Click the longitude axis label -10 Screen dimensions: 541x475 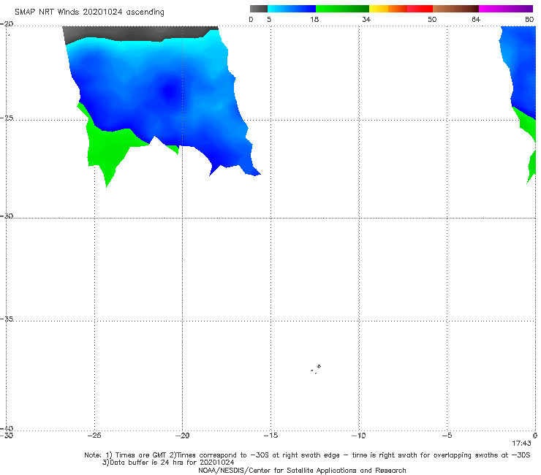(x=358, y=436)
